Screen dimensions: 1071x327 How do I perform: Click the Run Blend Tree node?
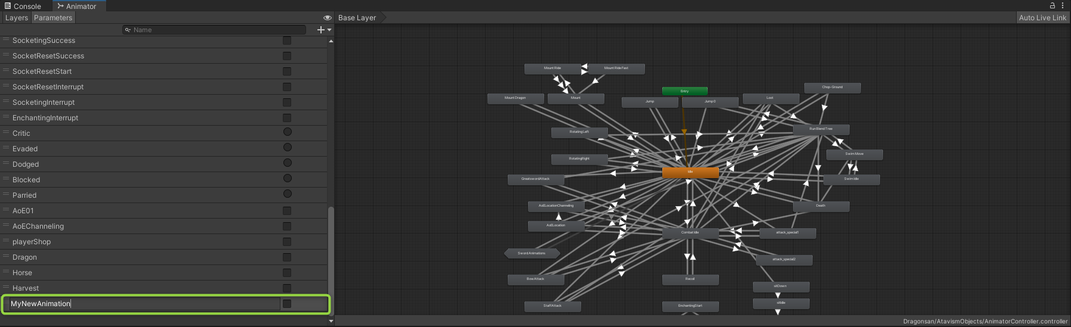(820, 129)
